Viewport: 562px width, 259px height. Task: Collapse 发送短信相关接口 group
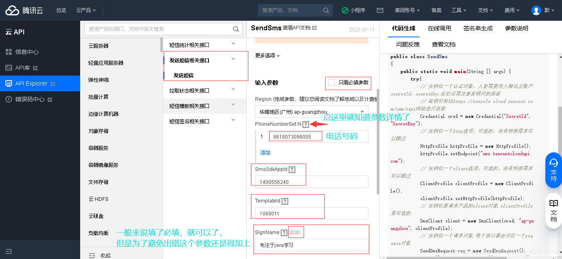[233, 59]
